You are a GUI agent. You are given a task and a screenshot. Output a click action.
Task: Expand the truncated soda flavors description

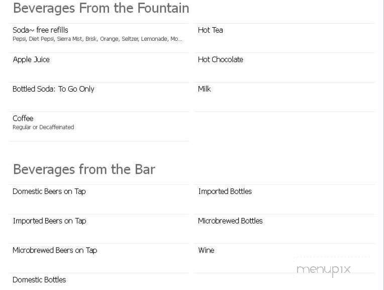click(x=98, y=39)
